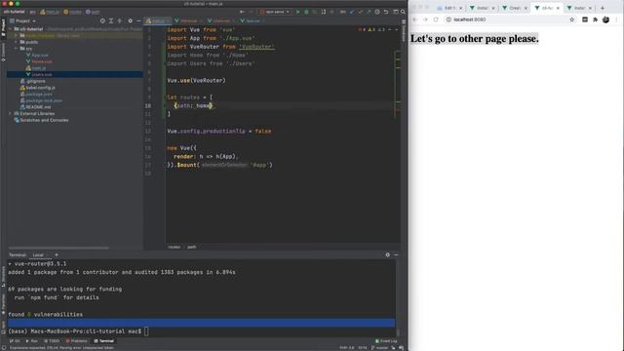Screen dimensions: 624x351
Task: Click the navigate back arrow in IDE toolbar
Action: tap(242, 12)
